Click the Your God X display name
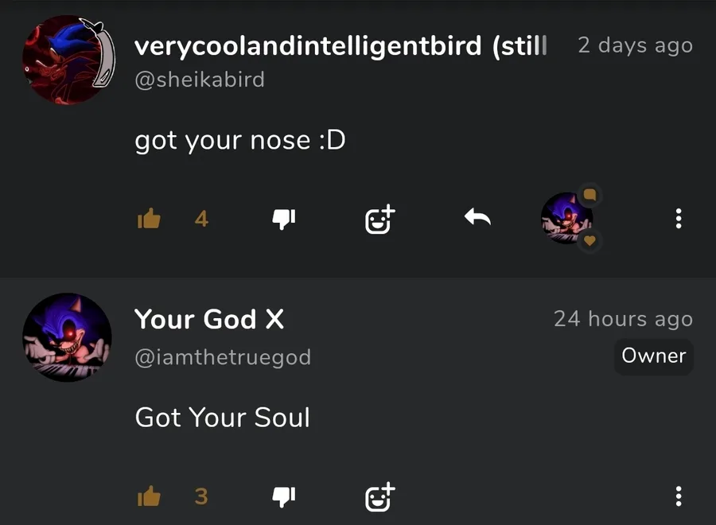This screenshot has width=716, height=525. click(x=209, y=319)
